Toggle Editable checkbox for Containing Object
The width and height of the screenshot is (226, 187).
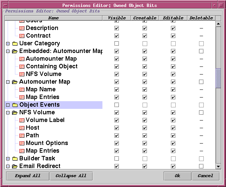pos(173,66)
